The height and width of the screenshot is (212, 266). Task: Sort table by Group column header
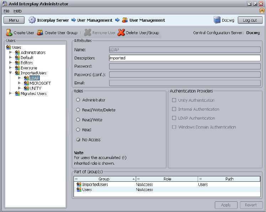click(105, 179)
